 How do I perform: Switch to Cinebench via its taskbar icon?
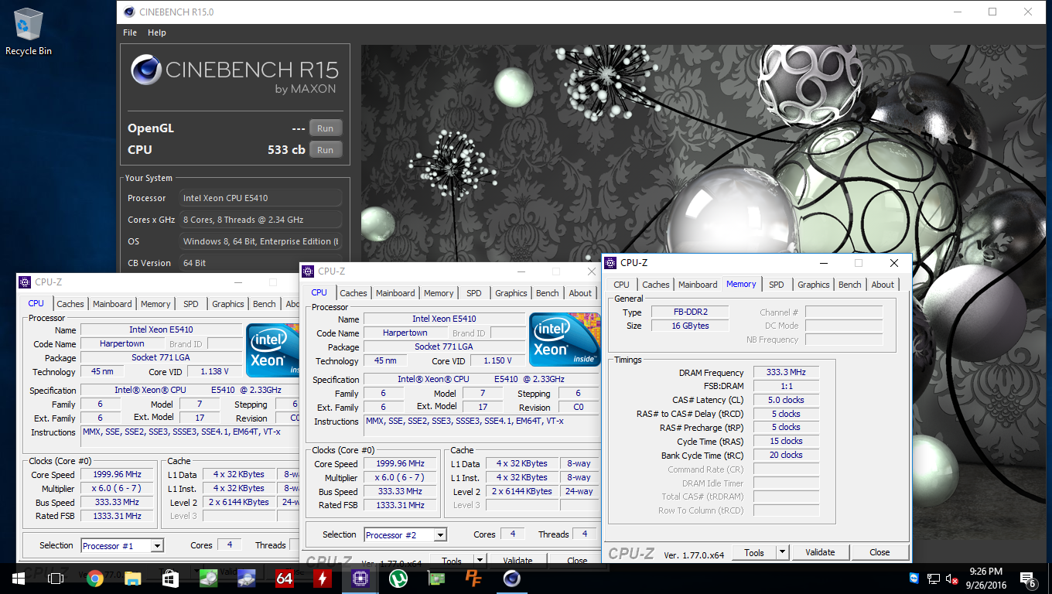tap(512, 578)
